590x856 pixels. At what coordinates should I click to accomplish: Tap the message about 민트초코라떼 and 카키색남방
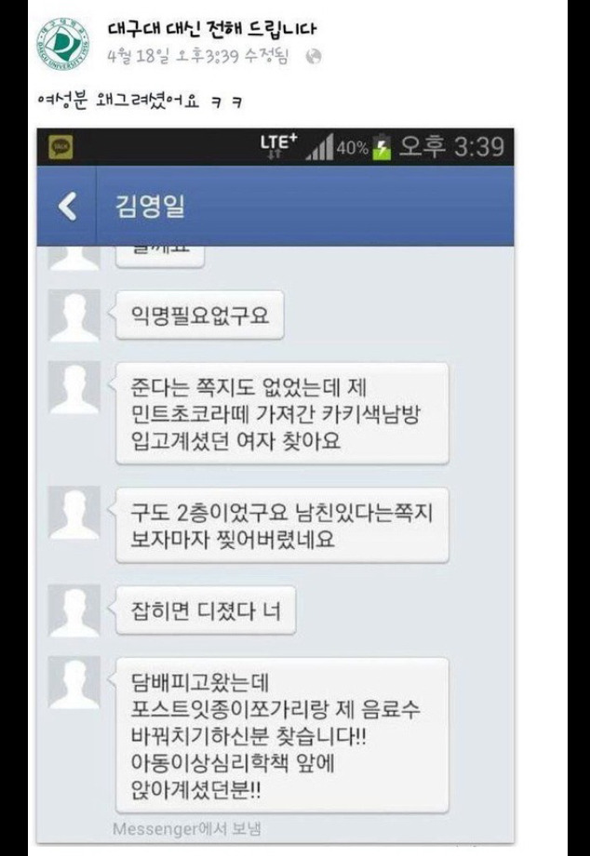282,413
